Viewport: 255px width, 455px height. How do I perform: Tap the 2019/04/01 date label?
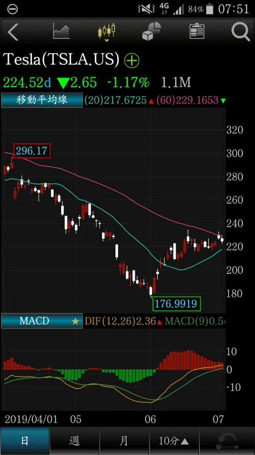[31, 420]
